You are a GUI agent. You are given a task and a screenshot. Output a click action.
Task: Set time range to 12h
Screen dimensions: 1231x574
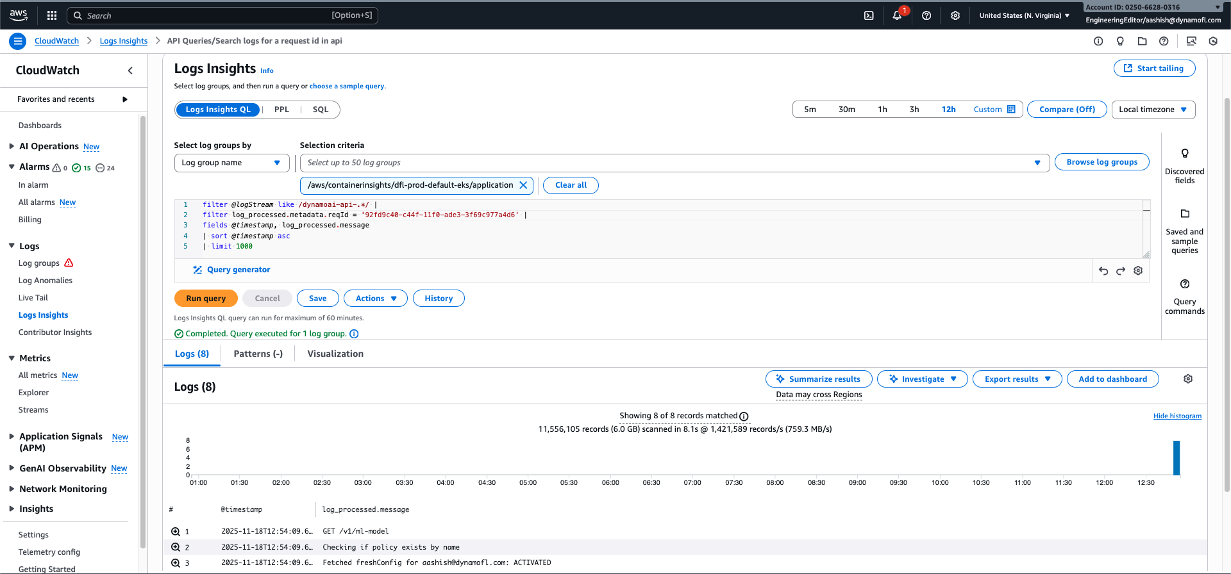(x=949, y=110)
